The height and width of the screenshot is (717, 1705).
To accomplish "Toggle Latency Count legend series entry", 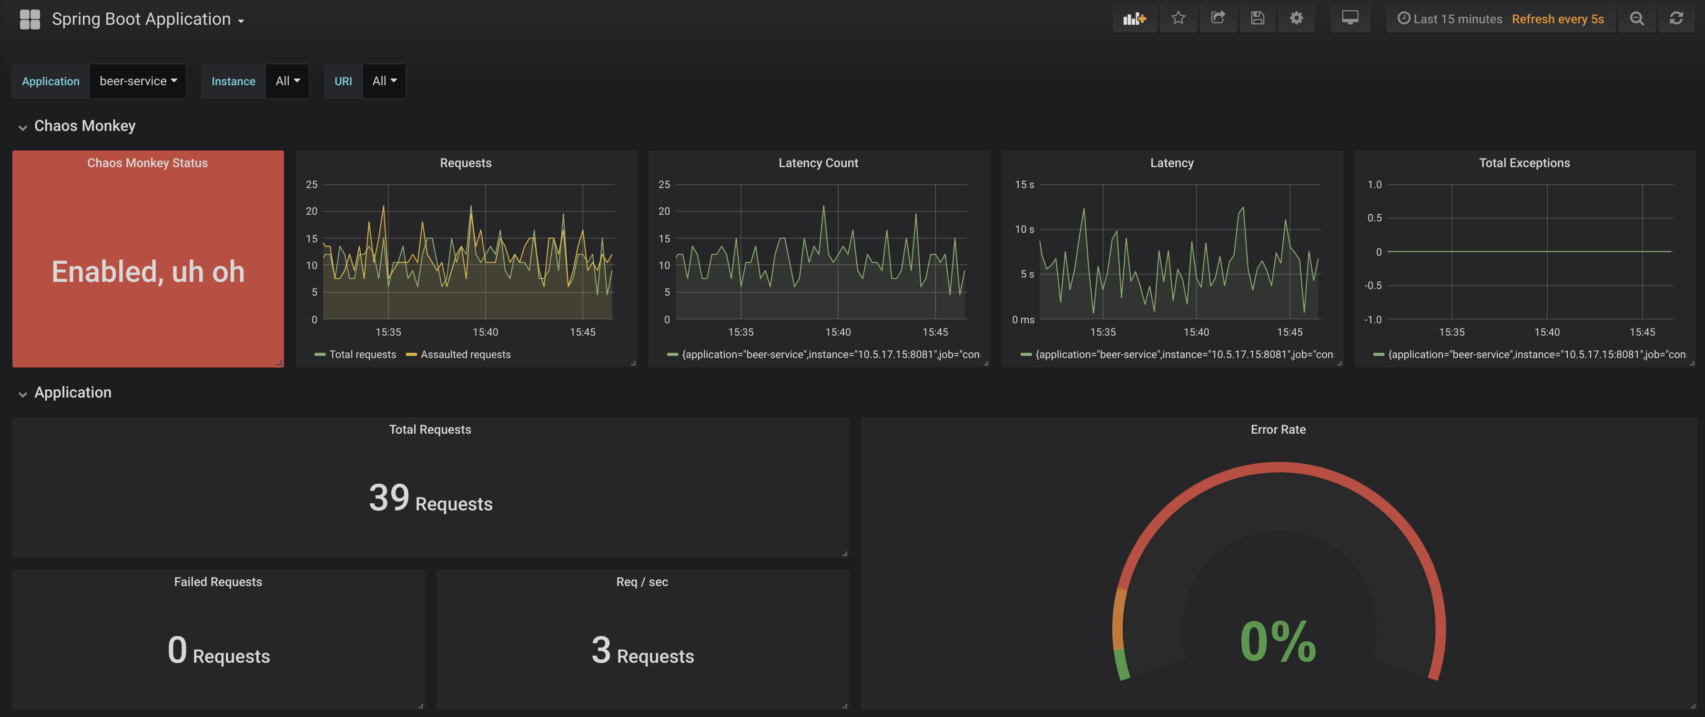I will (830, 355).
